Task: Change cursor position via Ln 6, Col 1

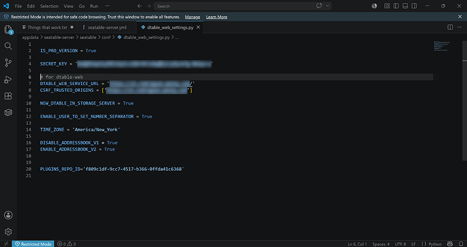Action: [x=357, y=244]
